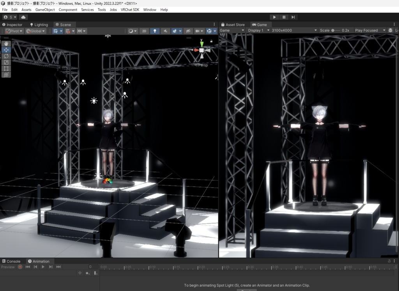
Task: Play the animation clip
Action: tap(43, 267)
